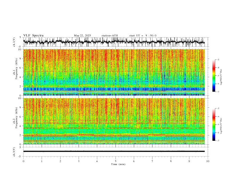
Task: Click the ch.1 color scale log(PSD) label
Action: click(222, 77)
